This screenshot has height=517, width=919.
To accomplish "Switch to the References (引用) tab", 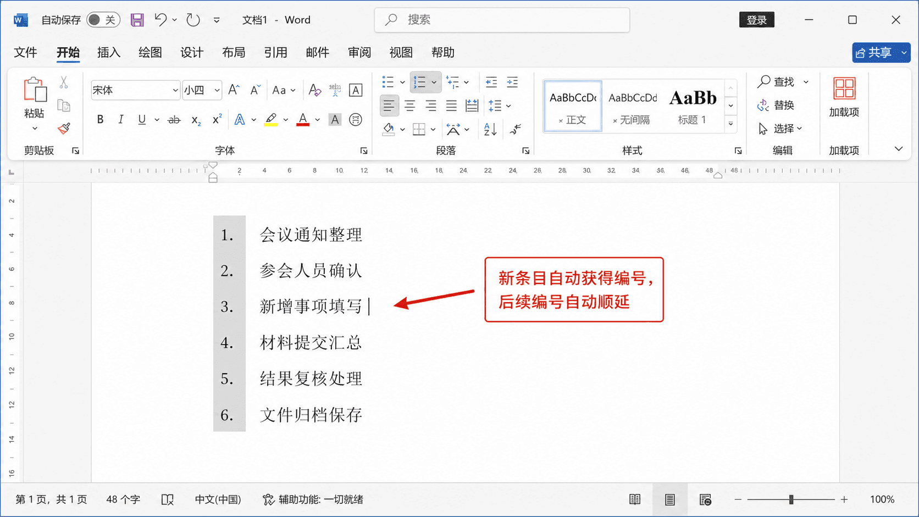I will (x=275, y=53).
